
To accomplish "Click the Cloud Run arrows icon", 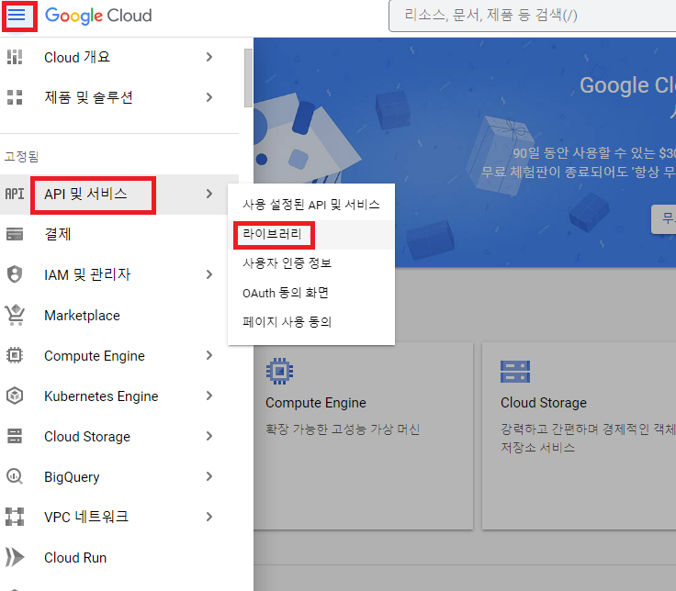I will tap(15, 557).
